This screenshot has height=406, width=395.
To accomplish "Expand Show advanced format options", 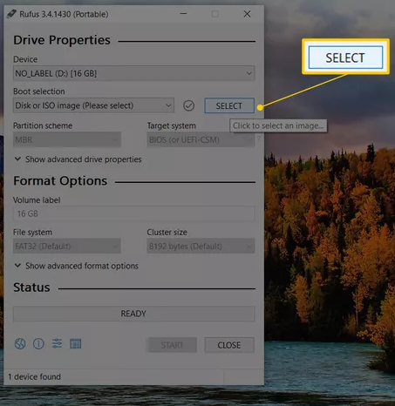I will [x=77, y=266].
